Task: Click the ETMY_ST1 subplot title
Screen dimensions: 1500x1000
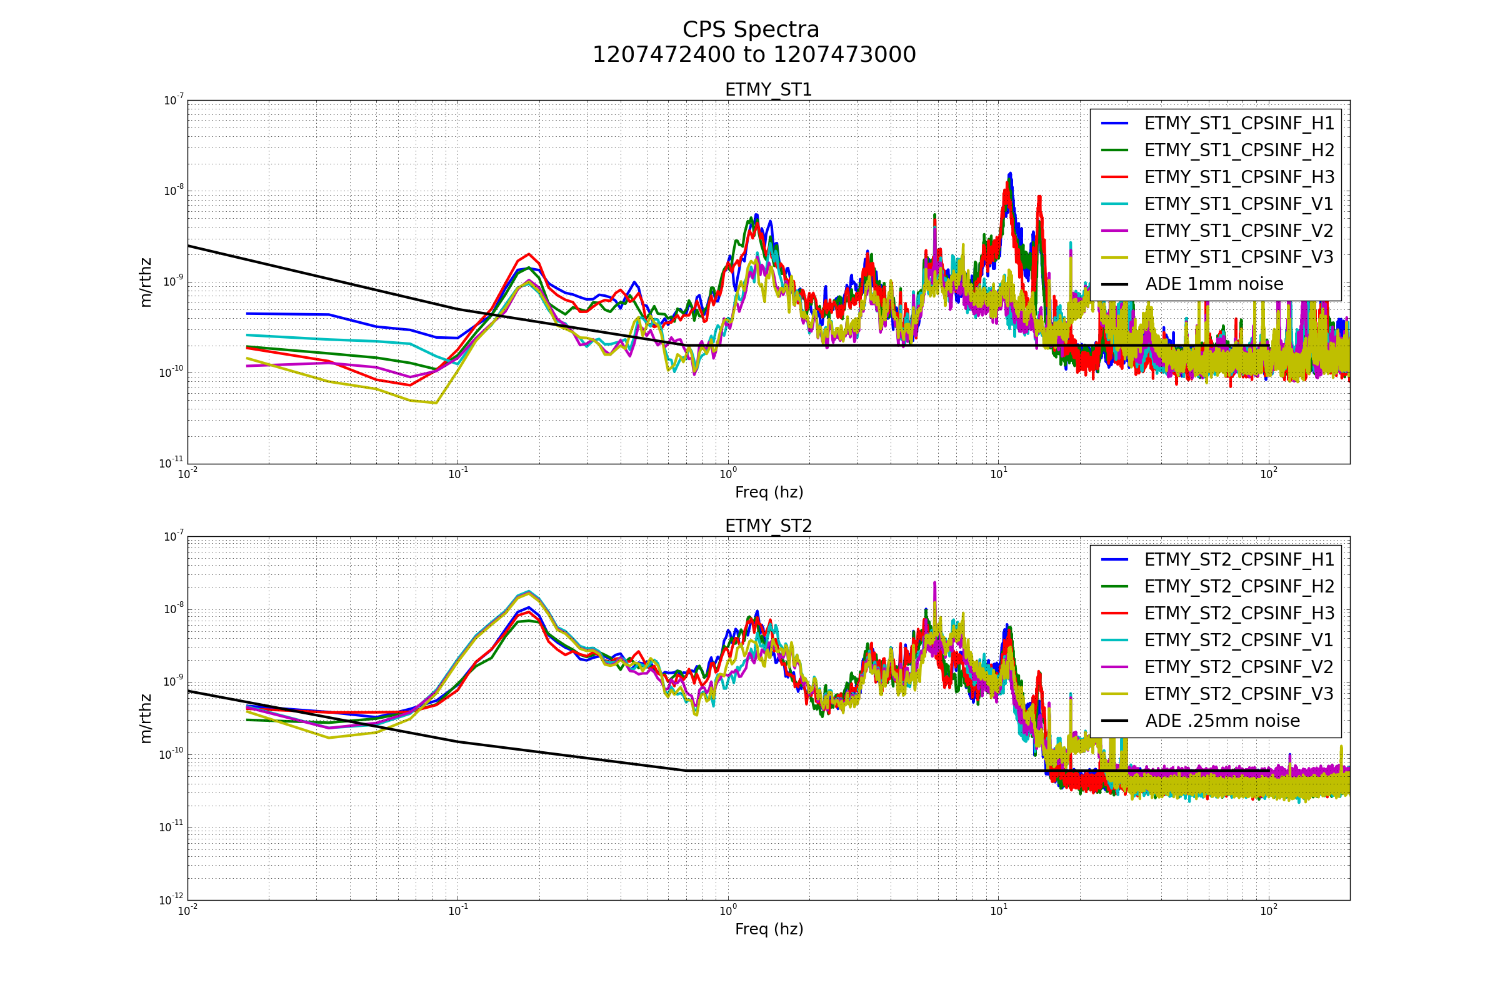Action: (x=769, y=90)
